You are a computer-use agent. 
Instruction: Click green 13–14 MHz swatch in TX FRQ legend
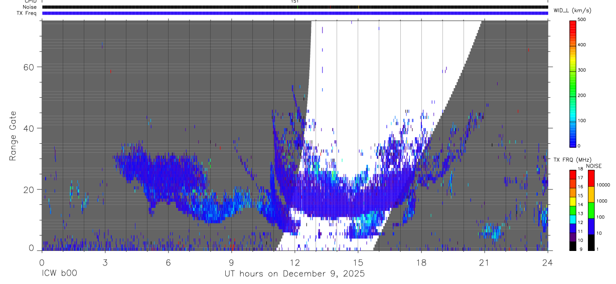pyautogui.click(x=573, y=209)
